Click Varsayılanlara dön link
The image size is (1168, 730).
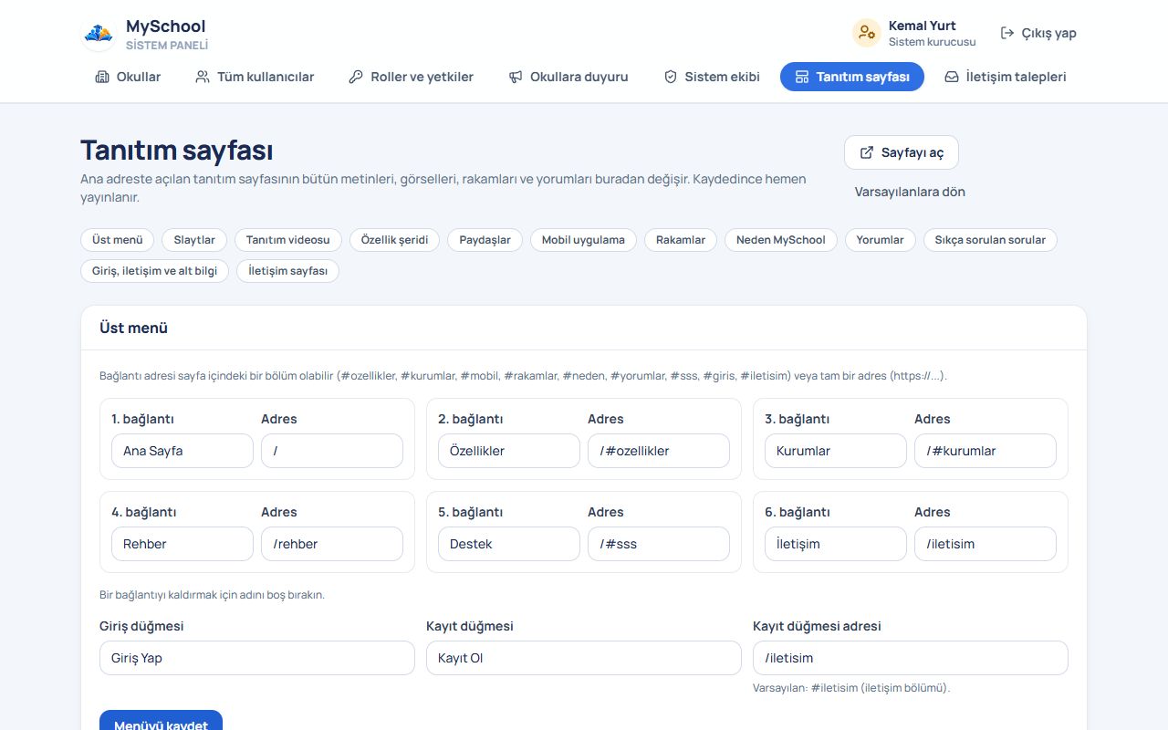pos(910,192)
